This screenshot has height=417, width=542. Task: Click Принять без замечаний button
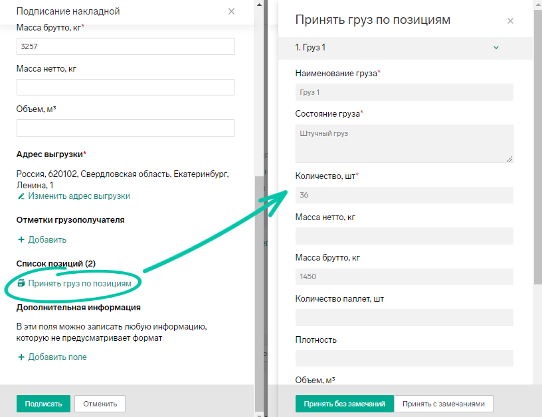(344, 404)
